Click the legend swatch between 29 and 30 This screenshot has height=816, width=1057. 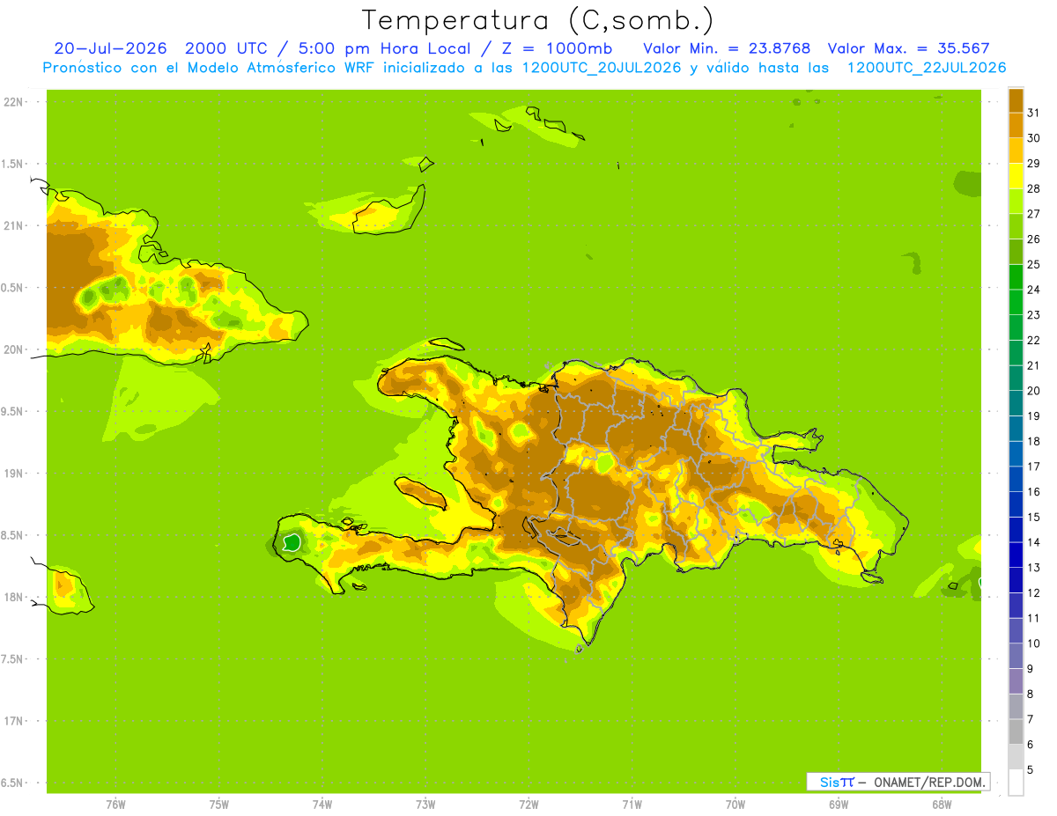pyautogui.click(x=1016, y=151)
